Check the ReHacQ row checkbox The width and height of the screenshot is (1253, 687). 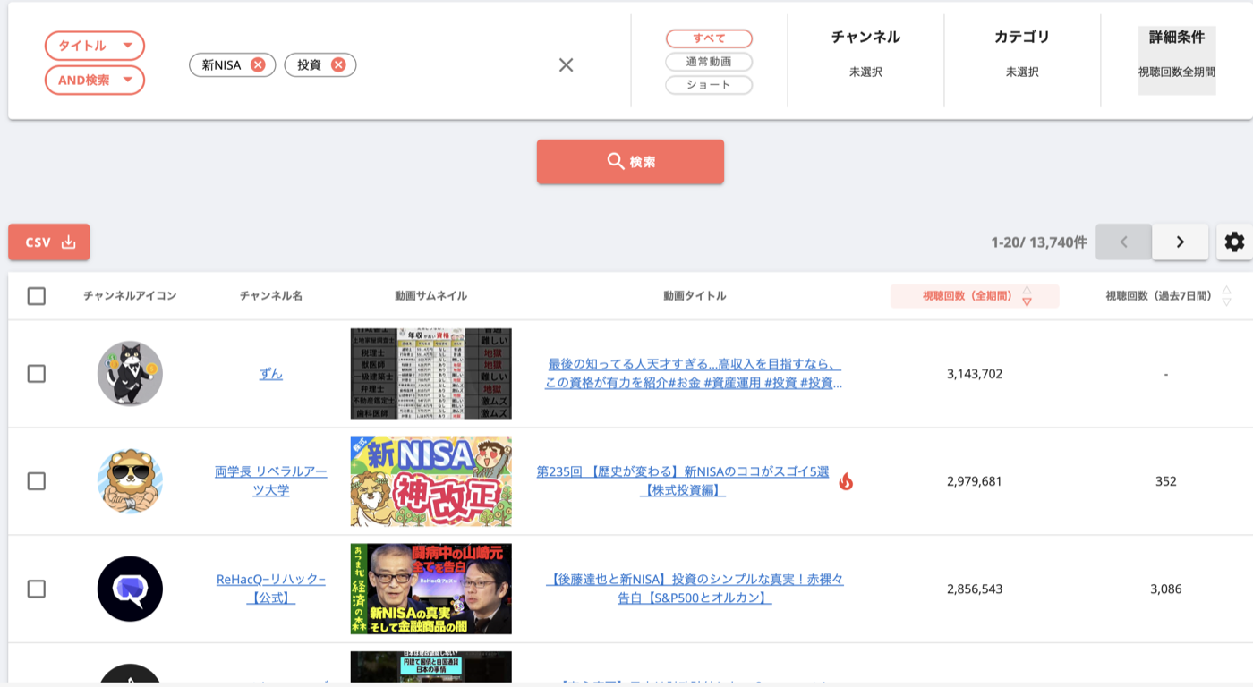37,589
